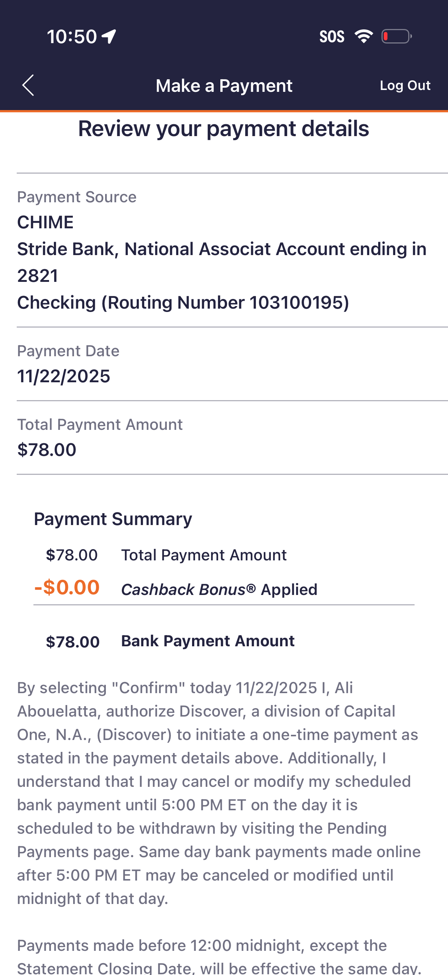The width and height of the screenshot is (448, 975).
Task: Select the Payment Source label
Action: tap(77, 197)
